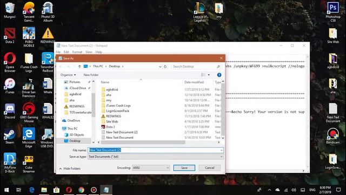Open the Dota 2 desktop icon
The image size is (346, 195).
(10, 35)
